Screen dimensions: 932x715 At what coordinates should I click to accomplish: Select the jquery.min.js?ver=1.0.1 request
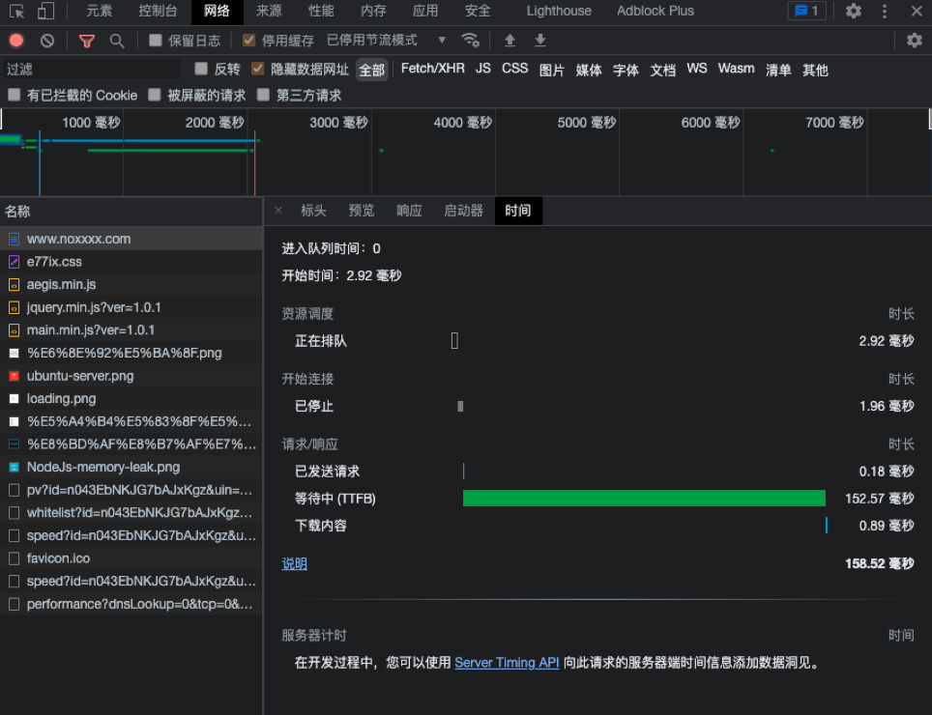click(131, 307)
